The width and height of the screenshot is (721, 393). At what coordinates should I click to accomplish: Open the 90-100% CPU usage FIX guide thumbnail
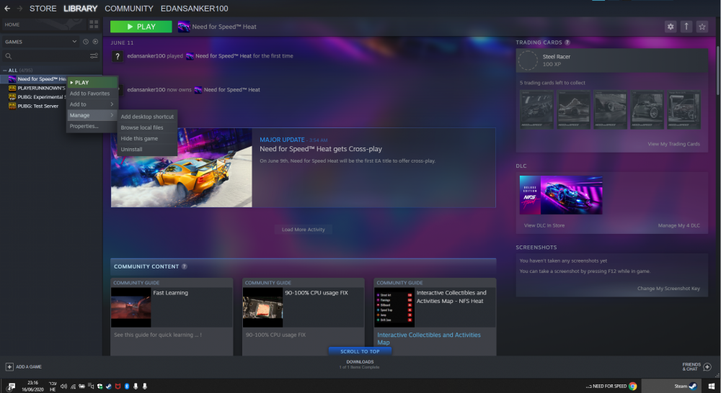coord(262,307)
